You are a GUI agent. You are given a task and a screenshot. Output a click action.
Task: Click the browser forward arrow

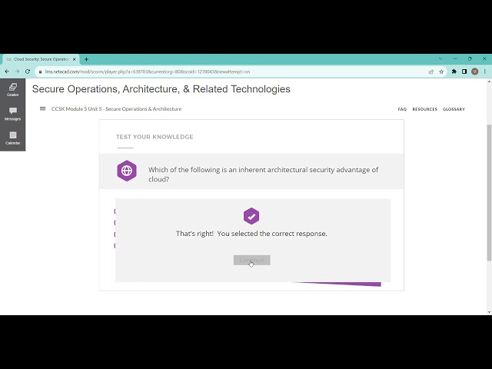pos(17,71)
